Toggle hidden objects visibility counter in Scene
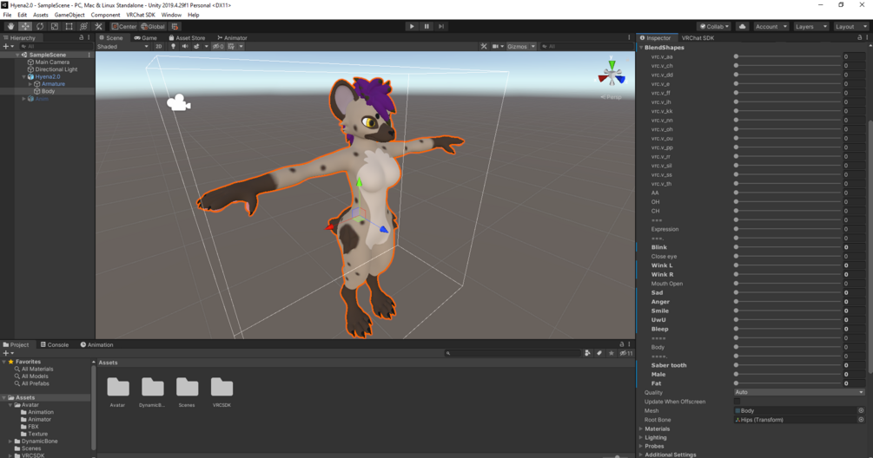Screen dimensions: 873x458 pyautogui.click(x=218, y=46)
